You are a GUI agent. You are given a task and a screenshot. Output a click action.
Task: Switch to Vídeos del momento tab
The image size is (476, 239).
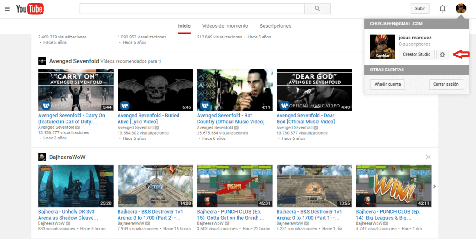(x=225, y=26)
